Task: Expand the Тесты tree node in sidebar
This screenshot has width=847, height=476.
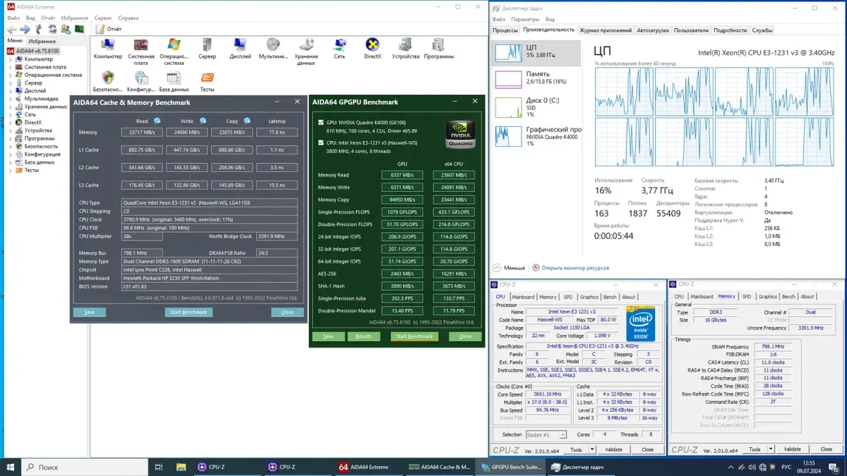Action: point(11,170)
